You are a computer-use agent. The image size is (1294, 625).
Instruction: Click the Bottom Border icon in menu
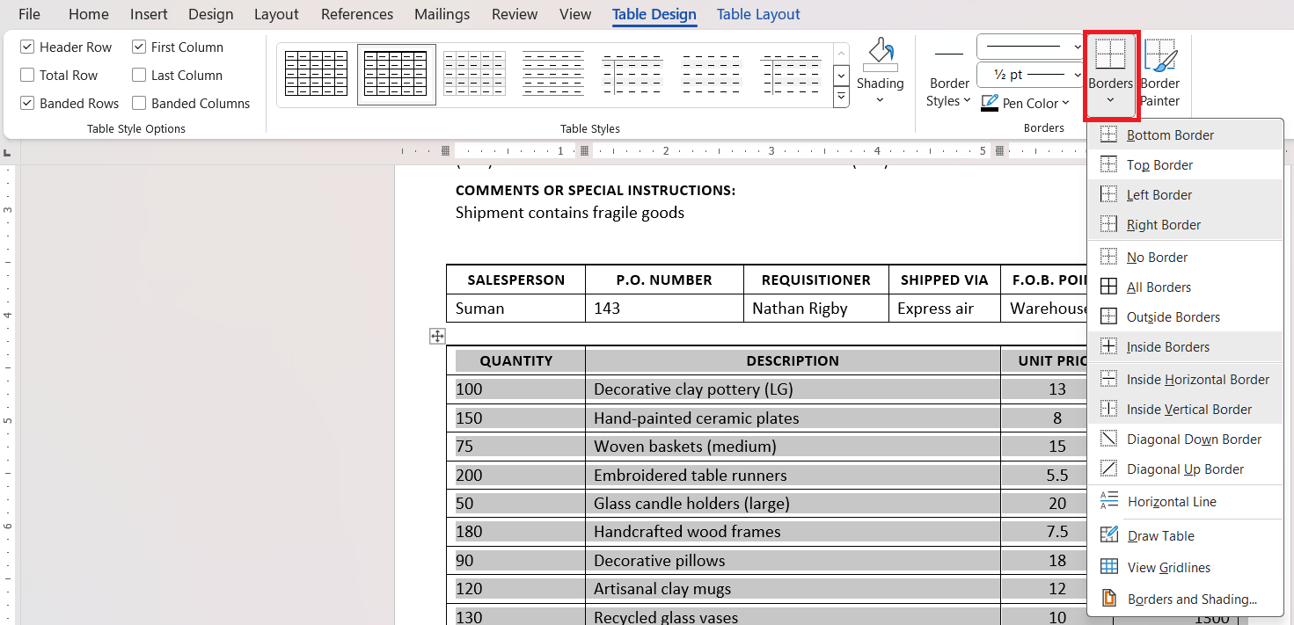[x=1109, y=135]
